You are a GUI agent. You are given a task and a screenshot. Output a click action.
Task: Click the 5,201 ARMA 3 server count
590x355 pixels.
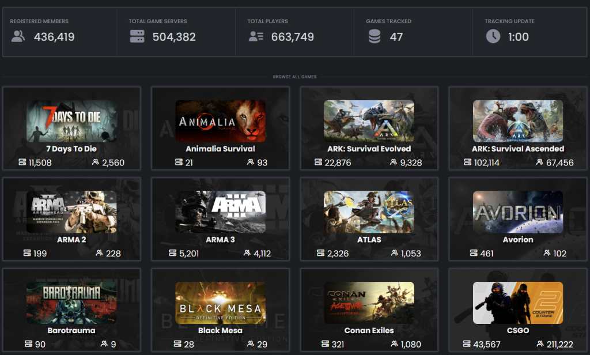coord(189,254)
